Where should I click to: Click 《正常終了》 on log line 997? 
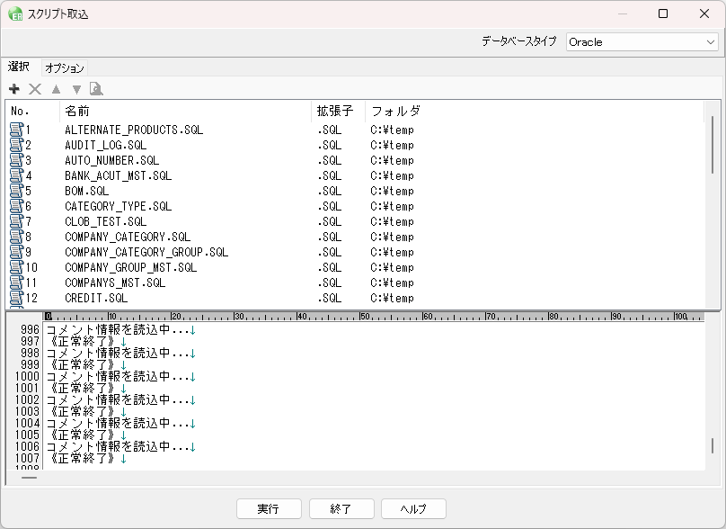pos(82,342)
